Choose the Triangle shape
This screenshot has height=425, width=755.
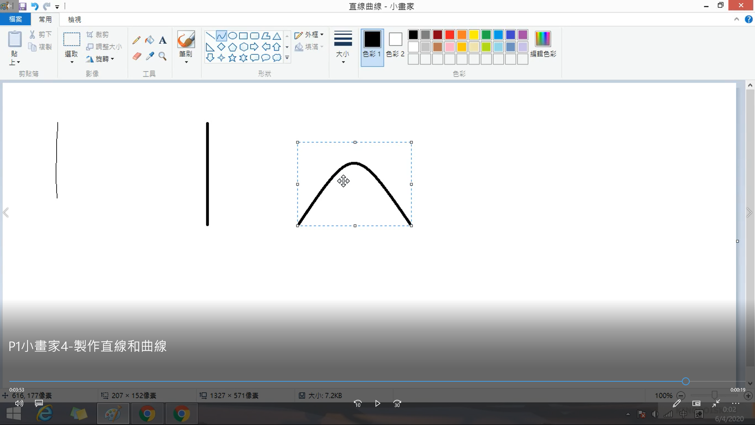point(277,36)
